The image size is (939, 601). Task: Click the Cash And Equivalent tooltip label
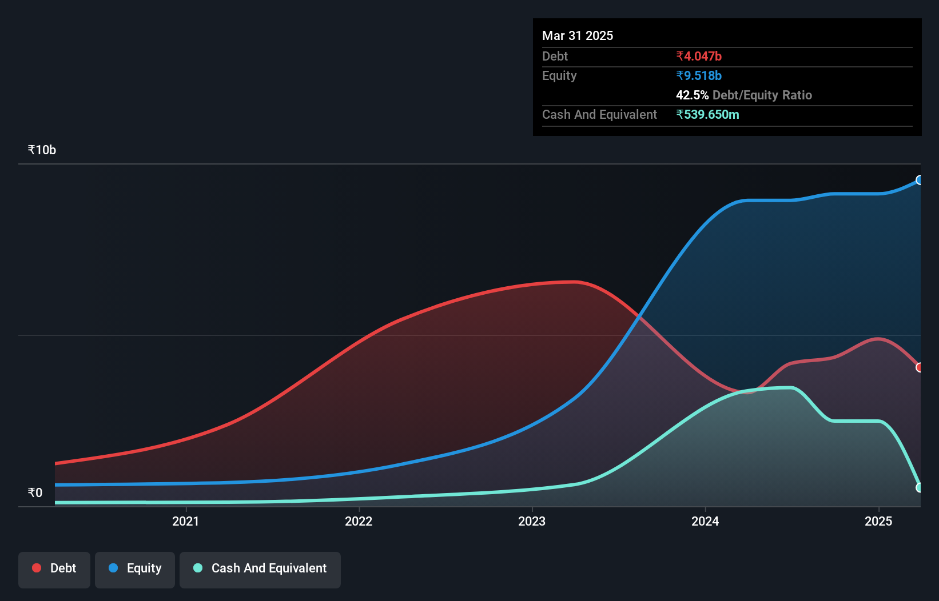[x=599, y=114]
